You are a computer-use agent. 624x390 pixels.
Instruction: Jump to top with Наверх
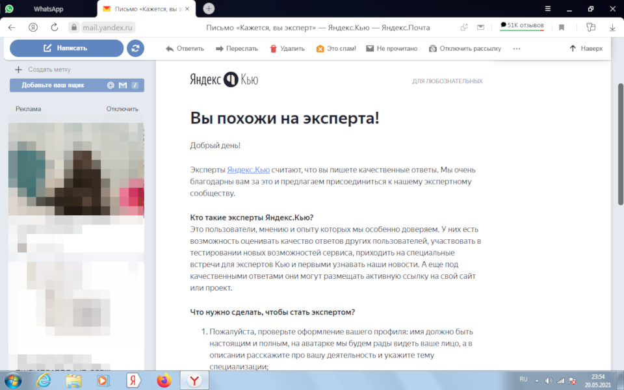[x=586, y=49]
